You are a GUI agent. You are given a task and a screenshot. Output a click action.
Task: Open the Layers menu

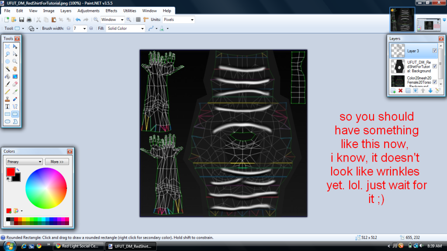(x=66, y=11)
